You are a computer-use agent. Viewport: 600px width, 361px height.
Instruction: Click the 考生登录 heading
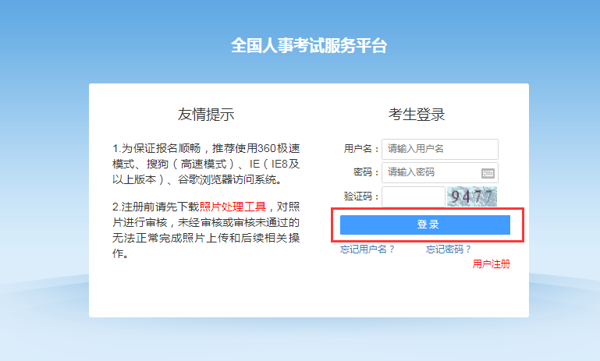417,115
